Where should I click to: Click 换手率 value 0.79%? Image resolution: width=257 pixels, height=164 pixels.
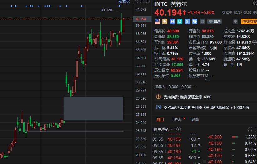click(172, 54)
